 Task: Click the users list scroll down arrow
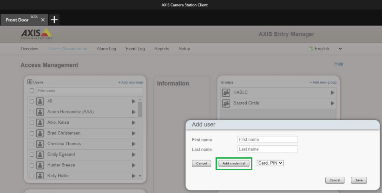[x=140, y=176]
